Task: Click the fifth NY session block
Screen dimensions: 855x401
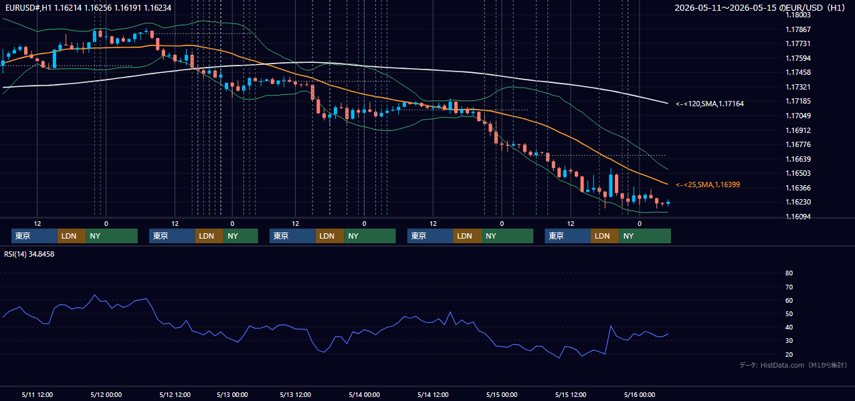Action: 646,236
